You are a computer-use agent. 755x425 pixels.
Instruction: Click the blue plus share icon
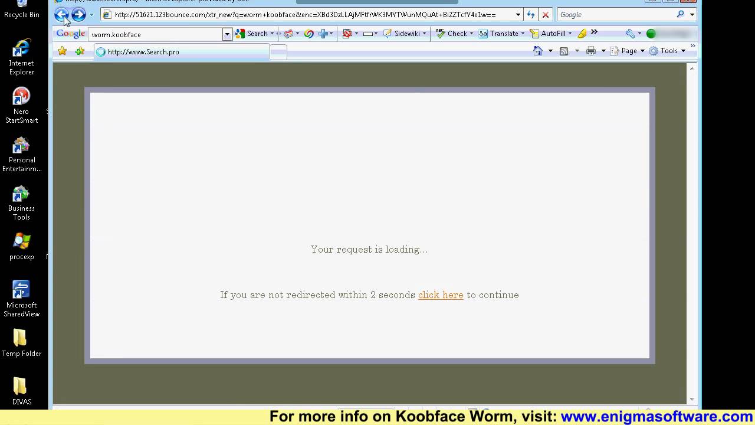[323, 34]
